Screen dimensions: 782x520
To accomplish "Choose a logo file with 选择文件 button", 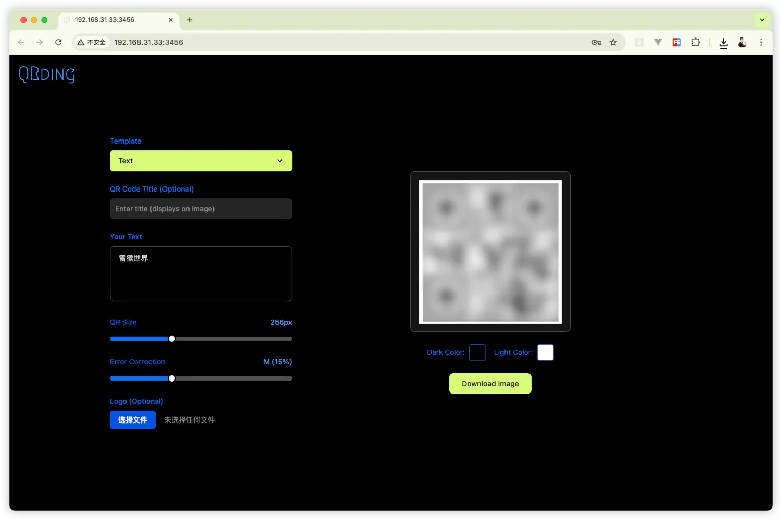I will point(133,420).
